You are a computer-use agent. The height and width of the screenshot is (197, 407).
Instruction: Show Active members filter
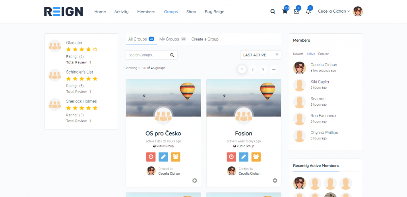tap(311, 54)
